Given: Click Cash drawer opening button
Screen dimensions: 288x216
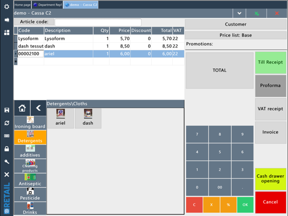Looking at the screenshot, I should (270, 179).
